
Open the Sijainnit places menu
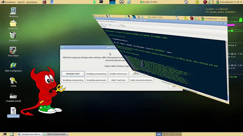point(21,2)
